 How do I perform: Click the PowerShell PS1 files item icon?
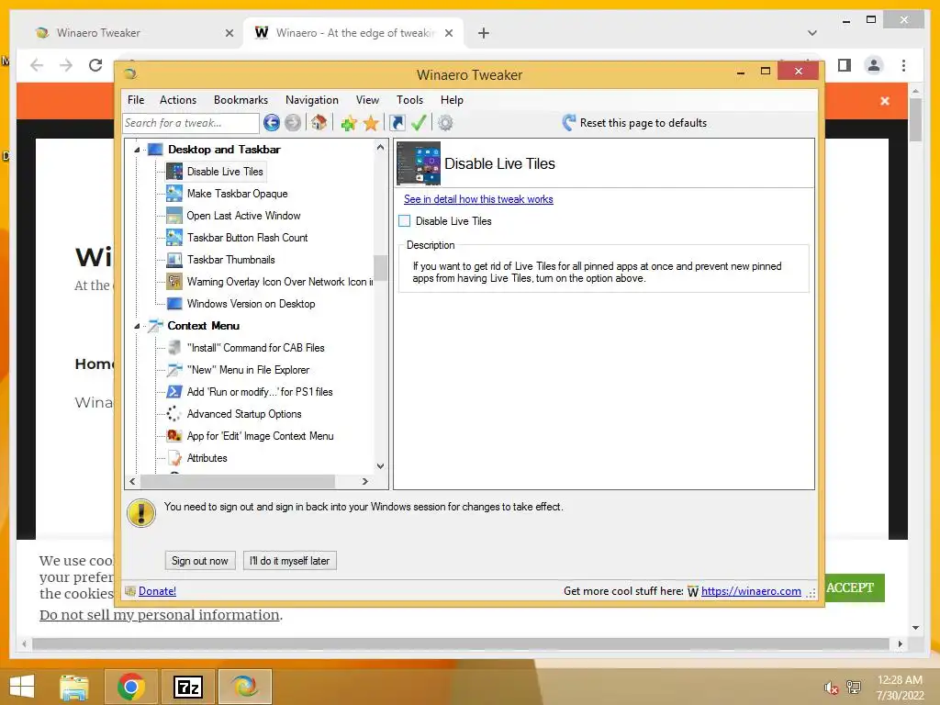pos(174,391)
